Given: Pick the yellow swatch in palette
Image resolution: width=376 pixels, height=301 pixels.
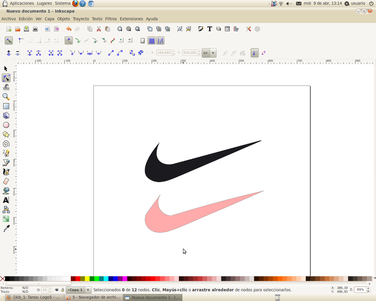Looking at the screenshot, I should click(x=87, y=279).
